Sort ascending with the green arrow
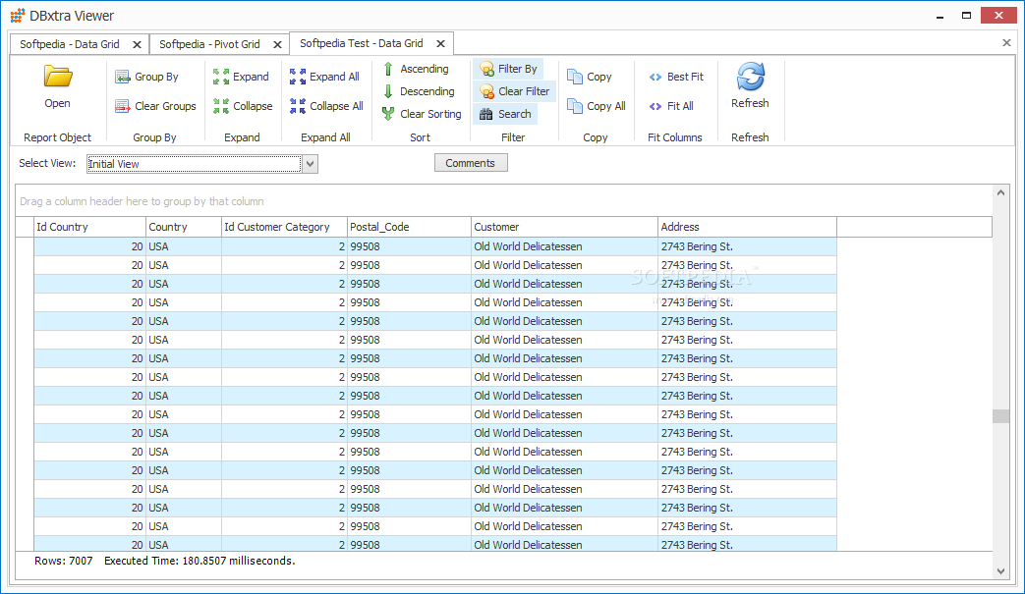 pos(388,69)
